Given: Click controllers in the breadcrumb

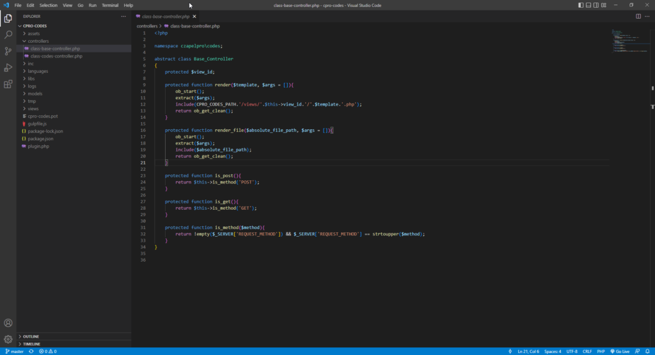Looking at the screenshot, I should pyautogui.click(x=147, y=26).
